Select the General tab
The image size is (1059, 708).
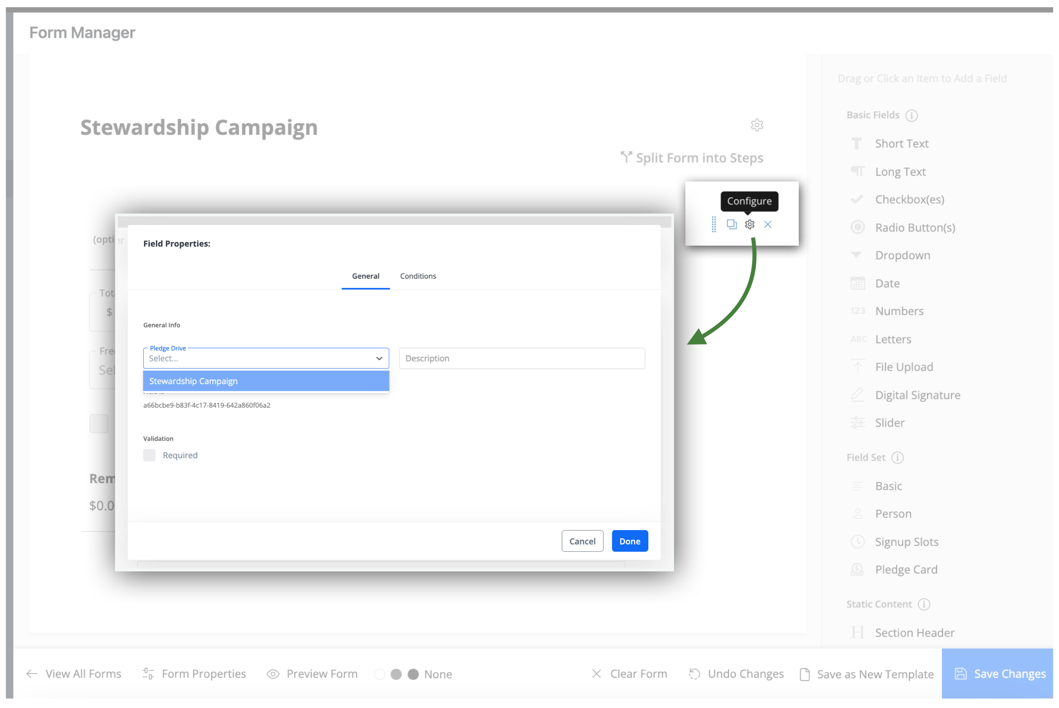(365, 276)
